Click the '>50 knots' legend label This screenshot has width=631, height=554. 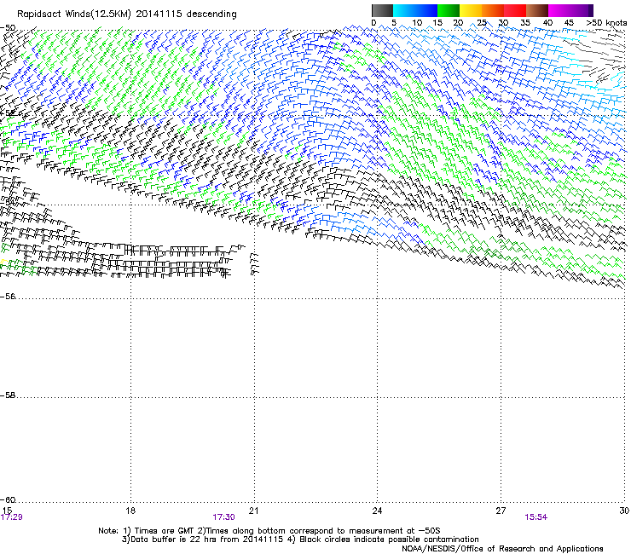tap(606, 23)
